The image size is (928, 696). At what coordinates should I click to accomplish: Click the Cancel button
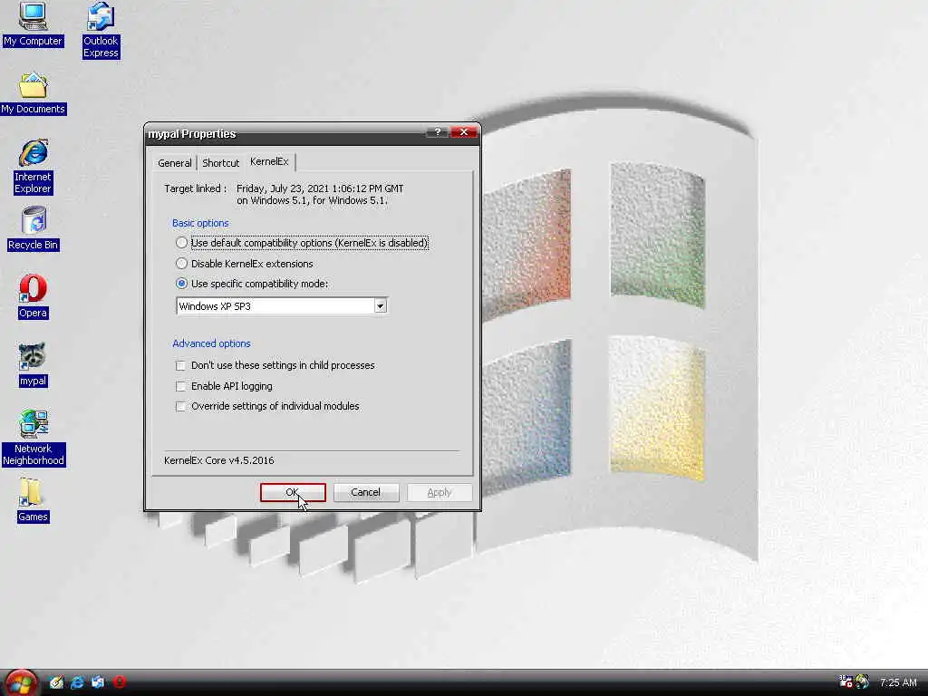[366, 492]
